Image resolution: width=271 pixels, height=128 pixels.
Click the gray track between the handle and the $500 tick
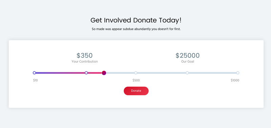click(x=120, y=73)
